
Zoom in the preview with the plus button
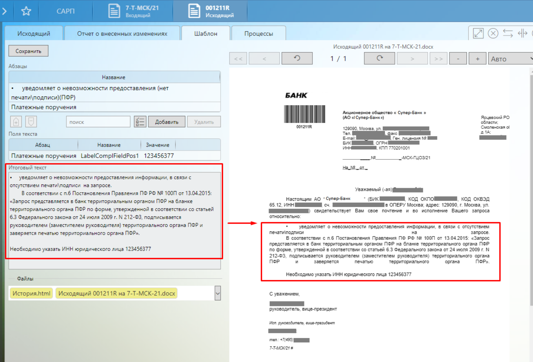point(478,59)
